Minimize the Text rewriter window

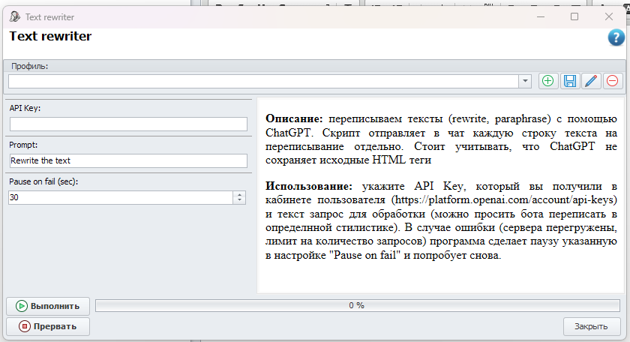pos(540,16)
